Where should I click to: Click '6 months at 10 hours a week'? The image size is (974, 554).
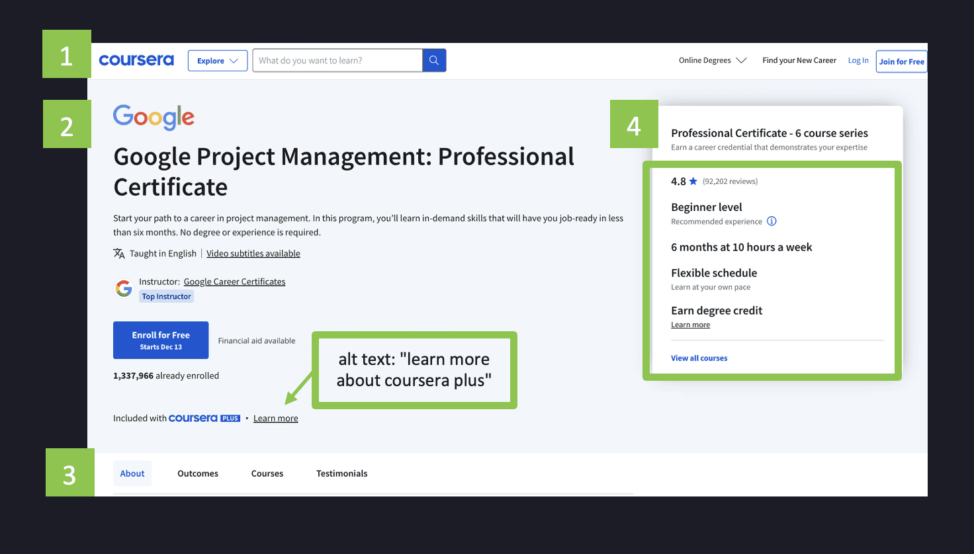click(x=742, y=247)
